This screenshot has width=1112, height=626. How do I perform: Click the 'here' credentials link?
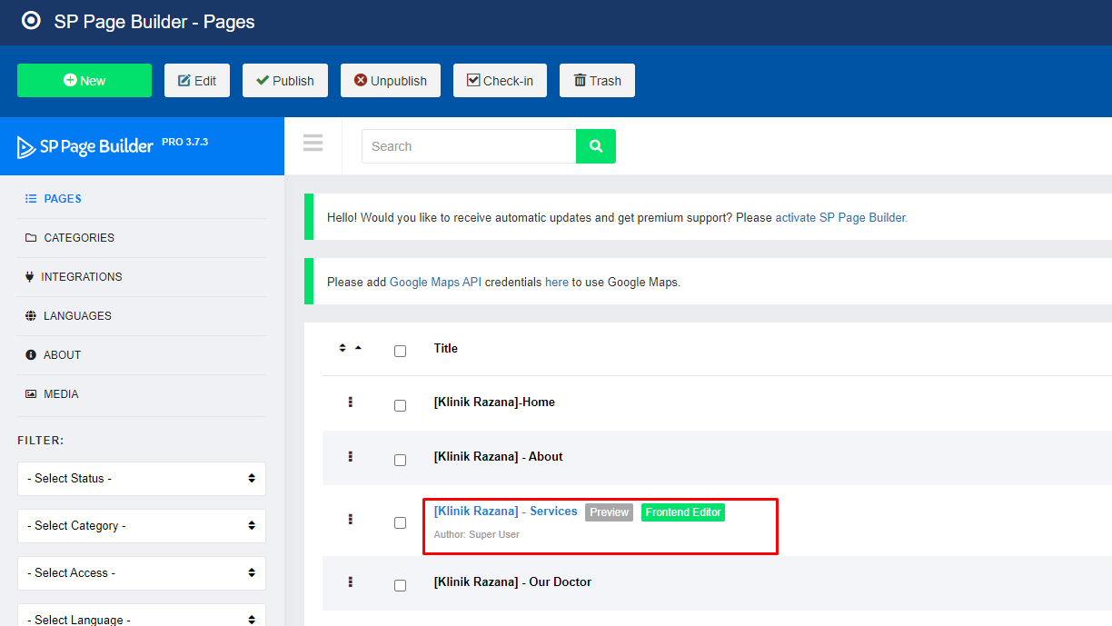(557, 283)
